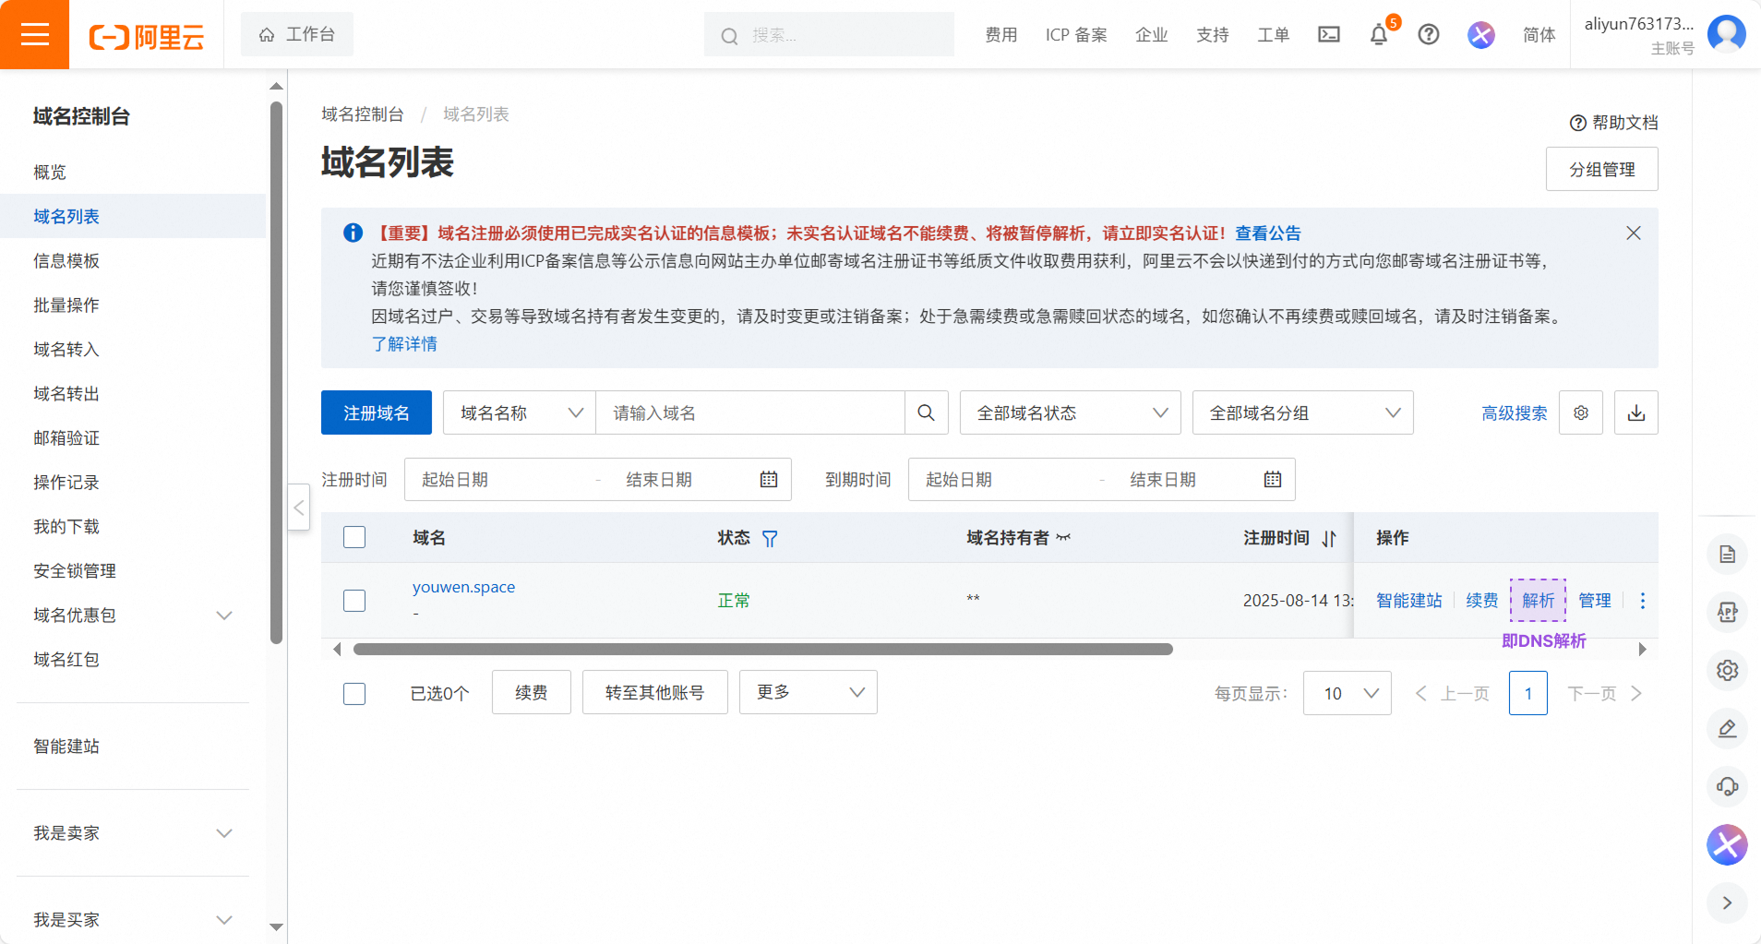
Task: Open the youwen.space domain link
Action: [464, 587]
